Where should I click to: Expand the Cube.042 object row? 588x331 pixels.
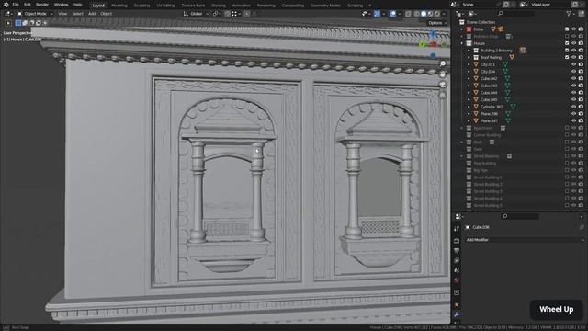tap(469, 78)
